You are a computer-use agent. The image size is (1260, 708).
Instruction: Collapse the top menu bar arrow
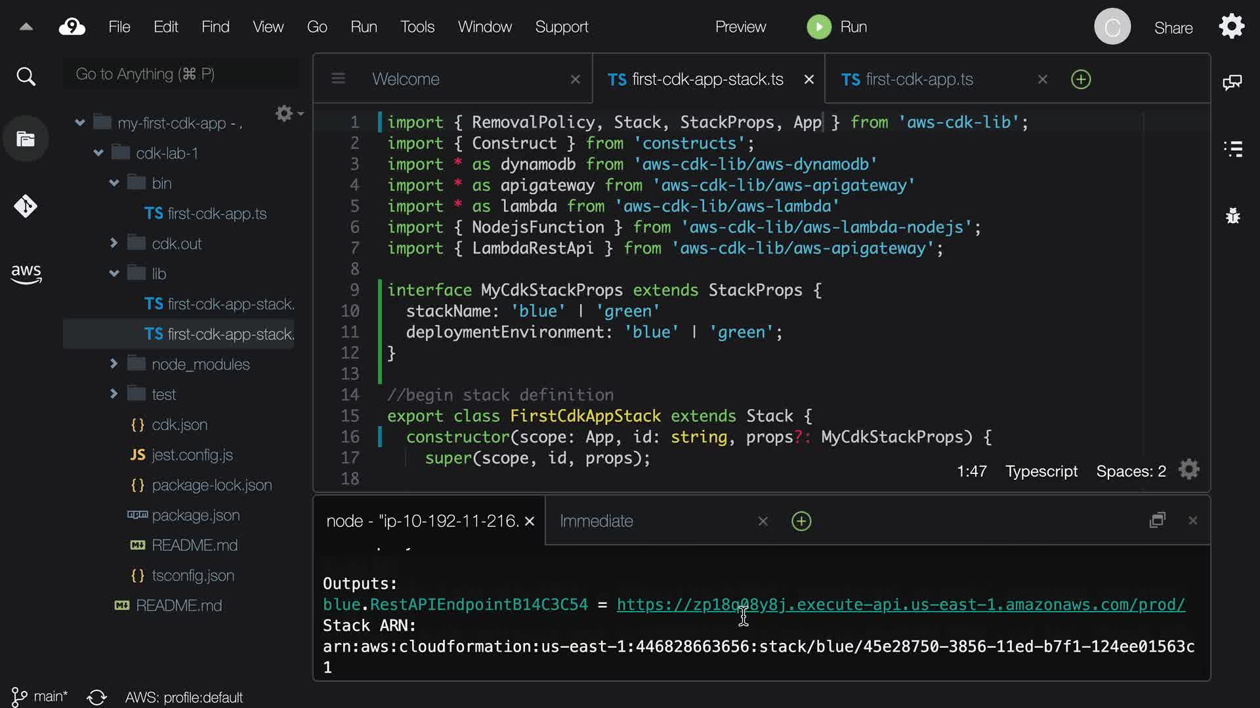tap(26, 27)
